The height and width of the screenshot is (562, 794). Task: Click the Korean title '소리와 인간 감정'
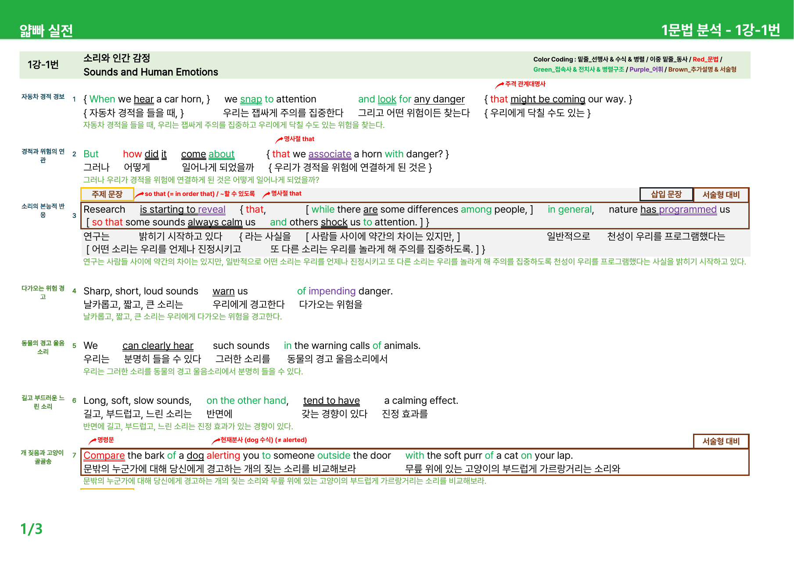[117, 58]
